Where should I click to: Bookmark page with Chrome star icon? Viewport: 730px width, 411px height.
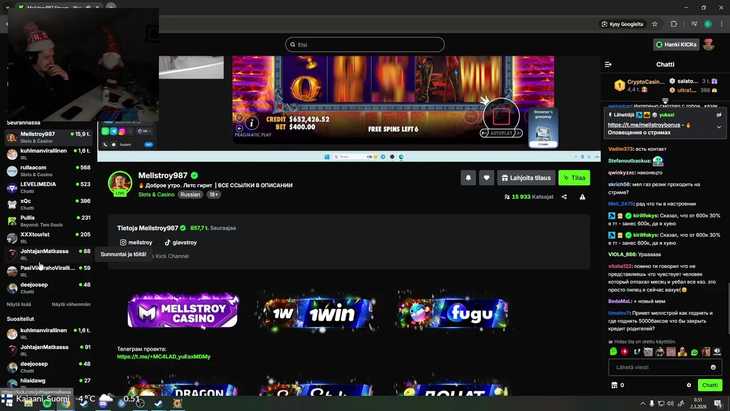[655, 24]
